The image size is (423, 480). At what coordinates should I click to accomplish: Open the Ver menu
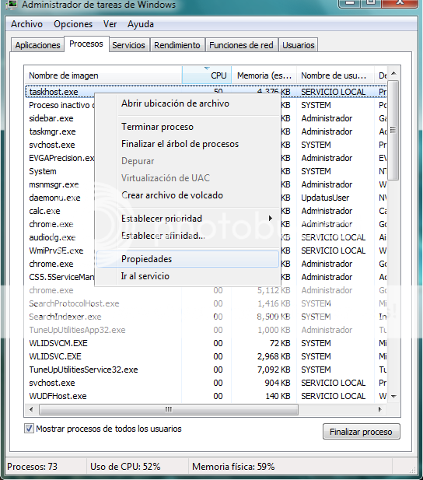[110, 24]
